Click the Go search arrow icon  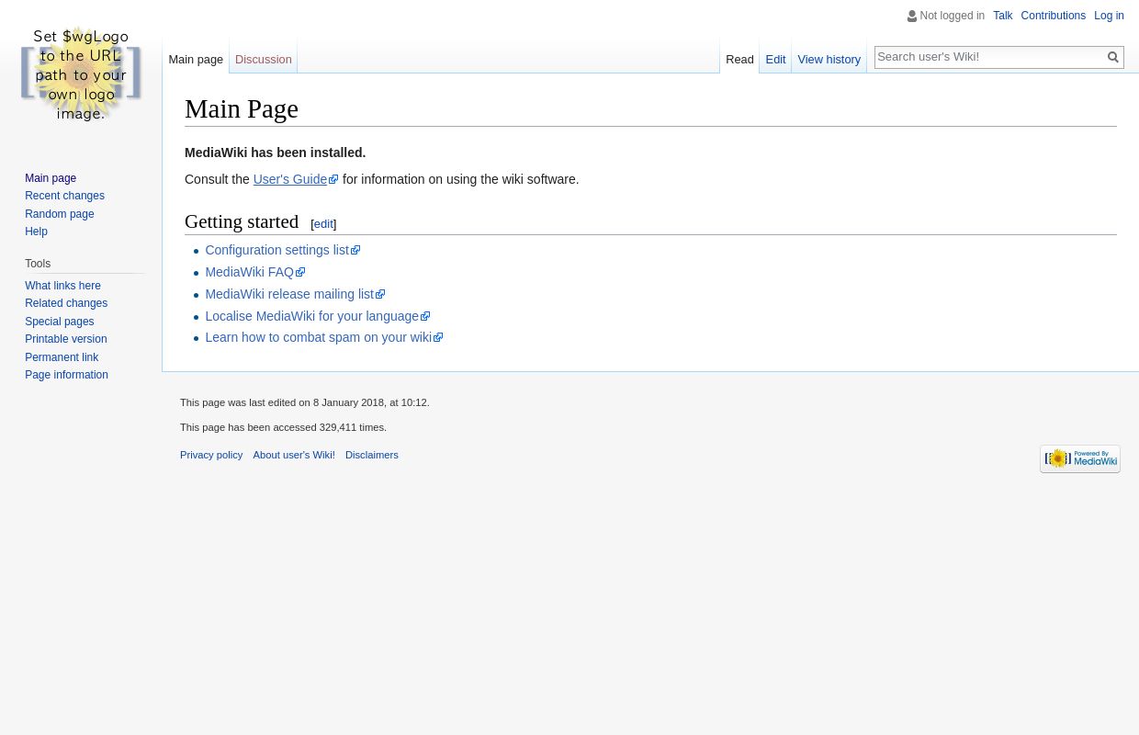click(1113, 57)
